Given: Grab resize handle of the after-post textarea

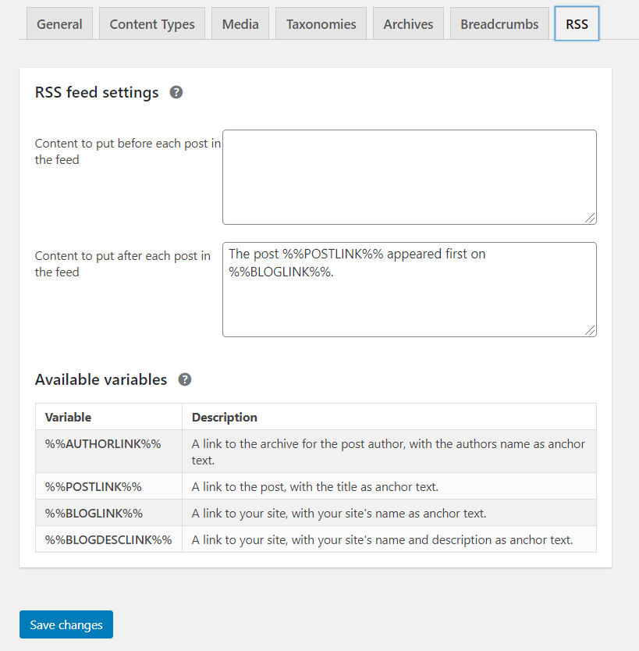Looking at the screenshot, I should point(591,331).
